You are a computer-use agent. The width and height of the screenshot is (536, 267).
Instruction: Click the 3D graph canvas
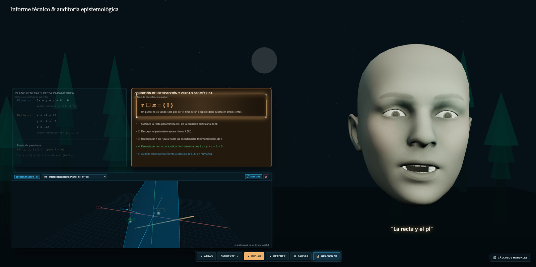pos(142,214)
